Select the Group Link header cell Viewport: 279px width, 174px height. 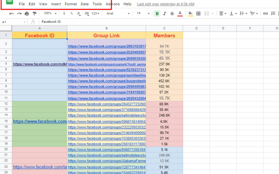tap(106, 35)
